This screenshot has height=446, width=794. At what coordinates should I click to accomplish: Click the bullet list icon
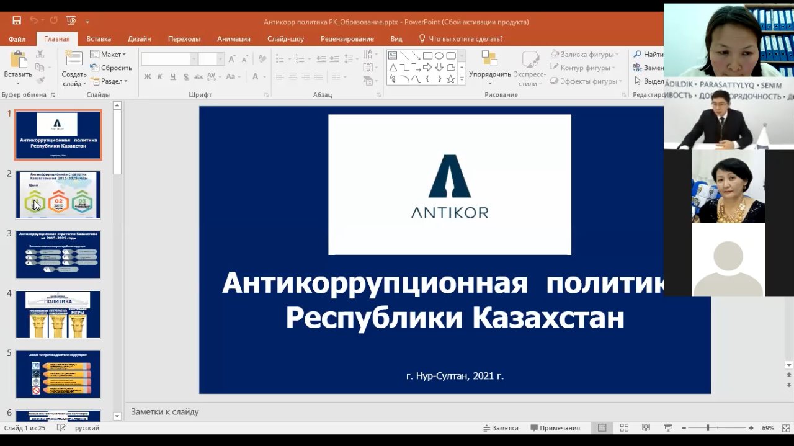coord(280,59)
